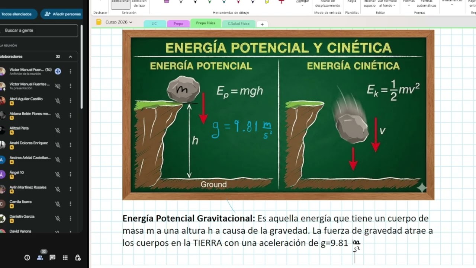Click Ángel 10's purple avatar
Image resolution: width=476 pixels, height=268 pixels.
(x=2, y=175)
